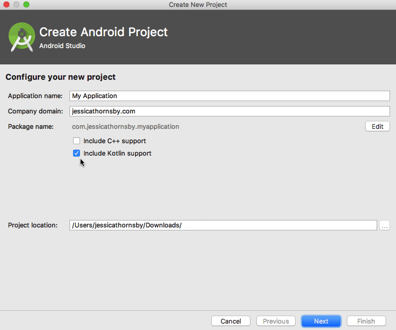Viewport: 396px width, 330px height.
Task: Click the Project location path field
Action: tap(223, 225)
